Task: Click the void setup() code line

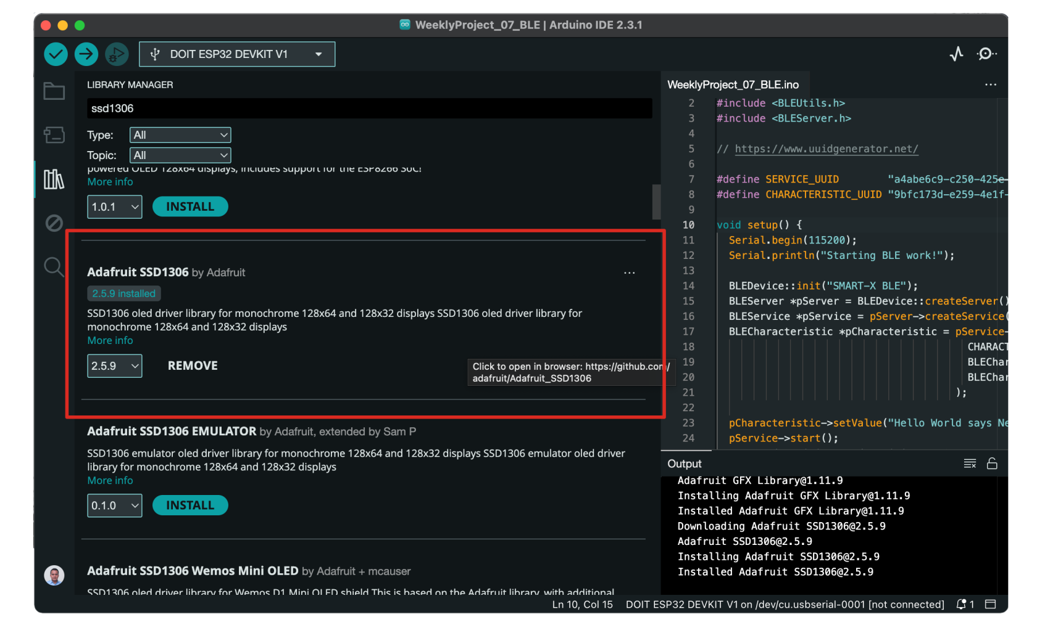Action: pos(759,225)
